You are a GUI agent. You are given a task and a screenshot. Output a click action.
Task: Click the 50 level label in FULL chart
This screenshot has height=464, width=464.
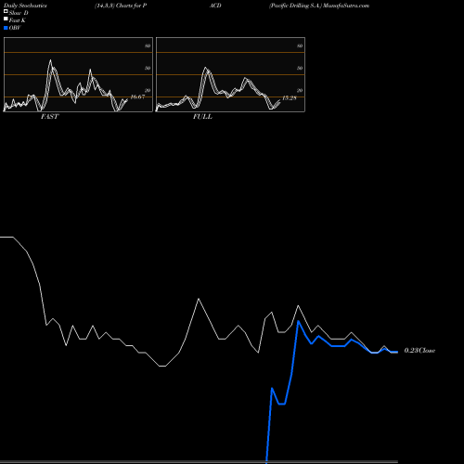tap(300, 68)
